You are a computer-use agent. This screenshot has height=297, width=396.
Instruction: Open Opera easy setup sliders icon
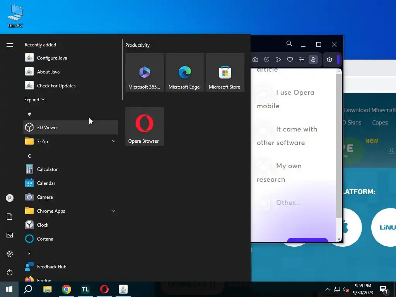click(x=302, y=60)
